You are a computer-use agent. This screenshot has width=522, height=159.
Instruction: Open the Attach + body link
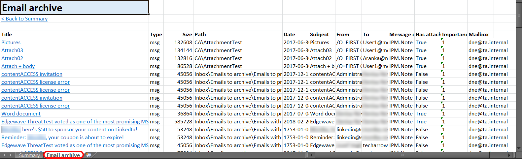18,66
